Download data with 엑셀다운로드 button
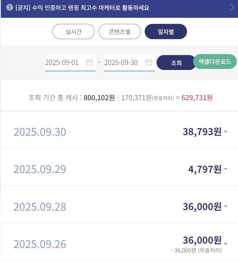Image resolution: width=238 pixels, height=262 pixels. tap(215, 62)
